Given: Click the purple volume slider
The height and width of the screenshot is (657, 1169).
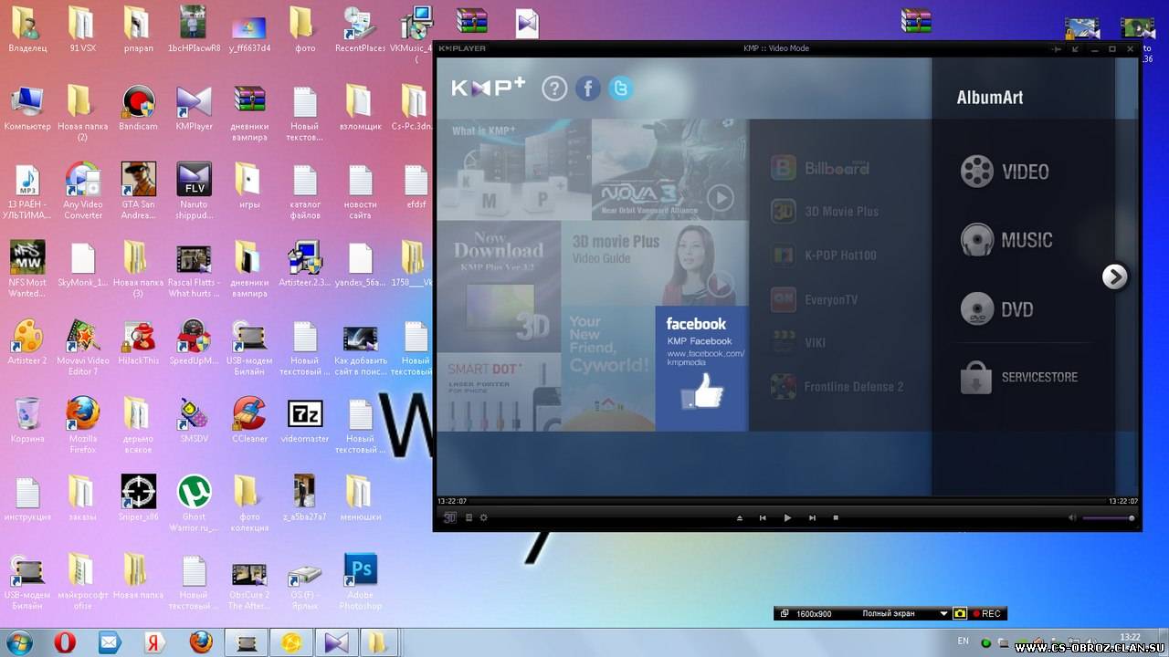Looking at the screenshot, I should tap(1107, 518).
